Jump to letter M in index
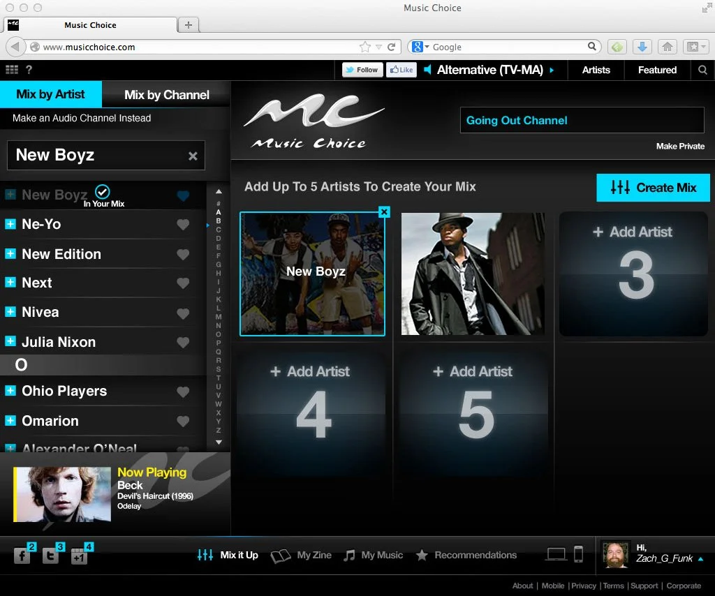This screenshot has height=596, width=715. click(x=219, y=317)
